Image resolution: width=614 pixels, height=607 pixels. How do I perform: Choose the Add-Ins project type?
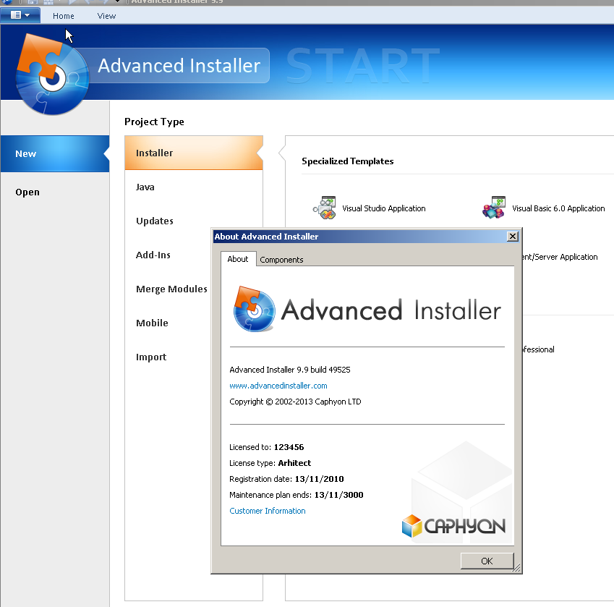click(x=153, y=255)
